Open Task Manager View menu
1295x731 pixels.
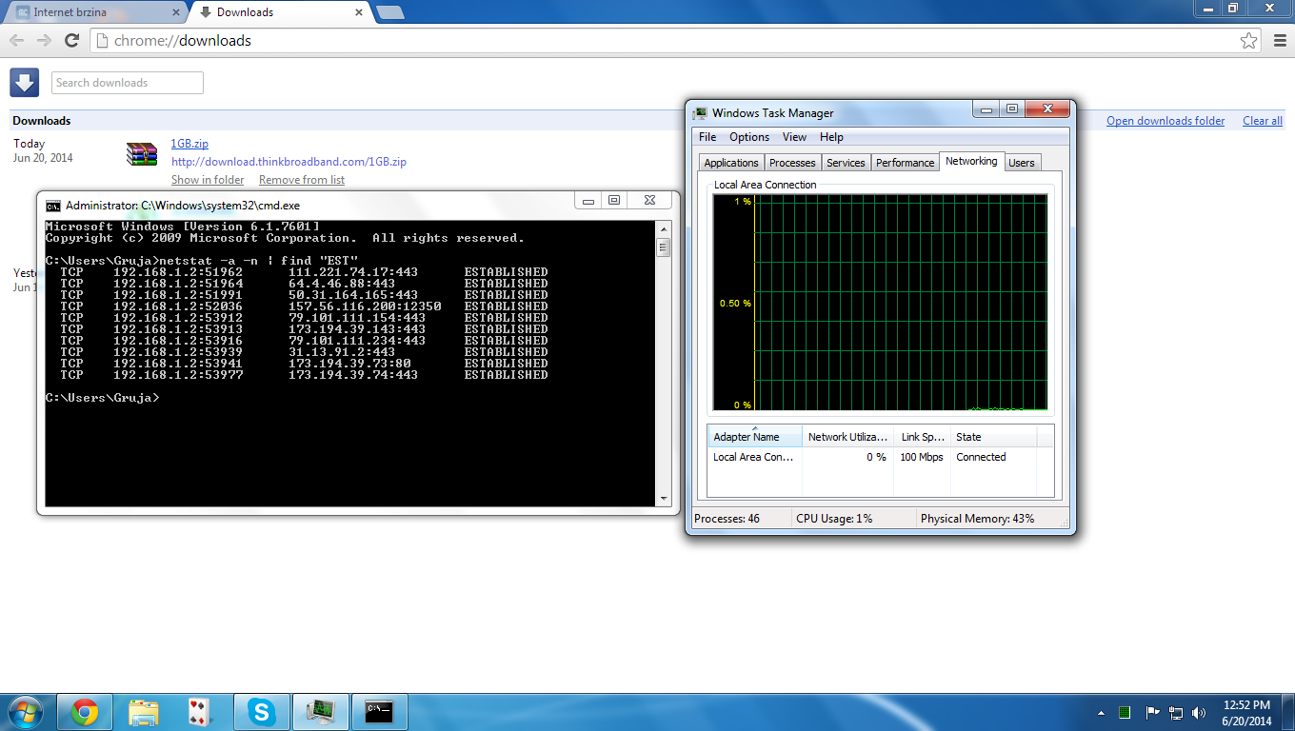pos(794,137)
